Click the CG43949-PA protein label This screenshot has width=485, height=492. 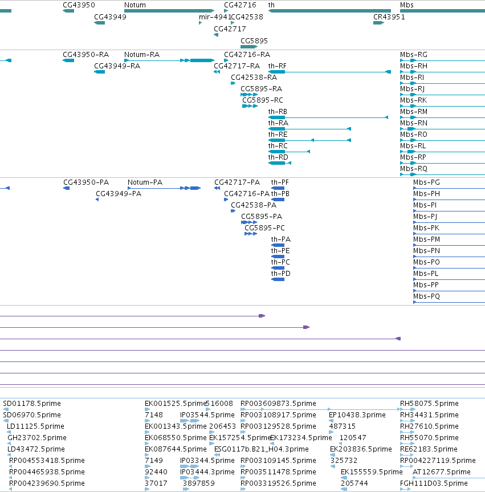point(119,194)
